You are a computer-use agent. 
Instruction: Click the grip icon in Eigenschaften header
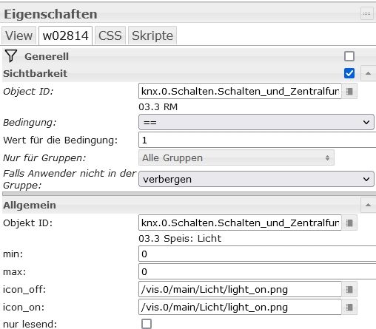point(366,14)
